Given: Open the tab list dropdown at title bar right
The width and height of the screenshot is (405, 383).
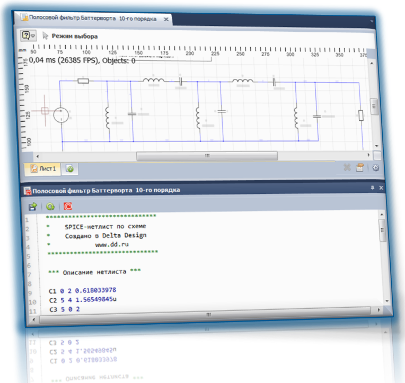Looking at the screenshot, I should (x=372, y=21).
